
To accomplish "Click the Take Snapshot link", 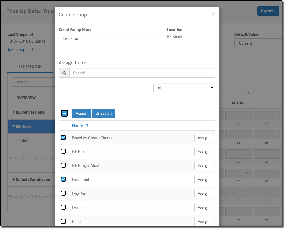I will point(20,49).
